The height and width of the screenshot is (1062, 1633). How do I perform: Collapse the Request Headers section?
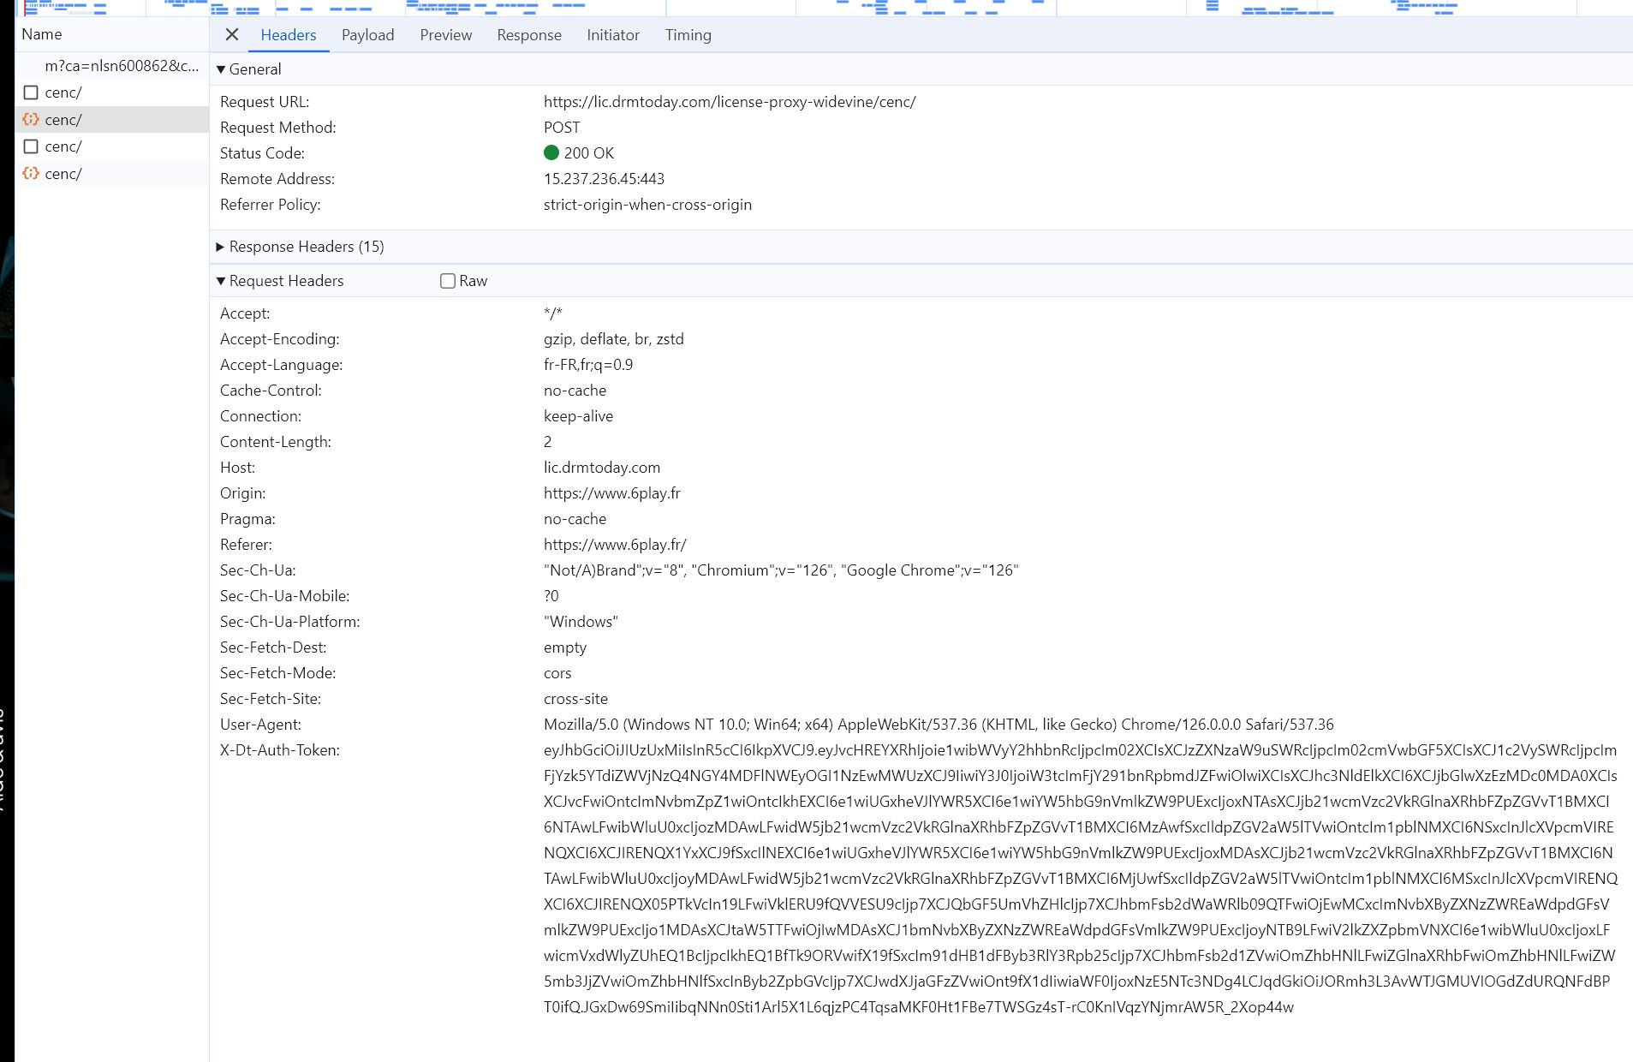pos(222,281)
